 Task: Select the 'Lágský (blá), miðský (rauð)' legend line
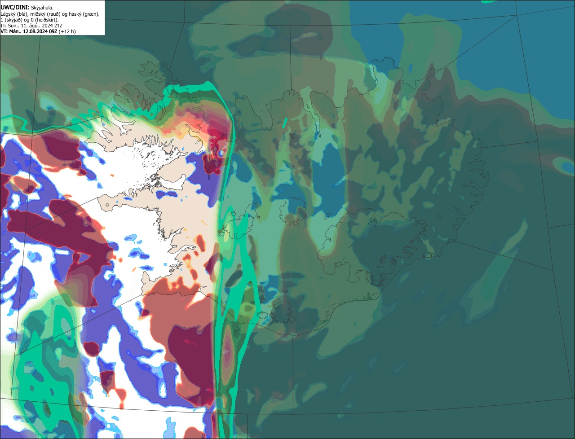point(50,14)
